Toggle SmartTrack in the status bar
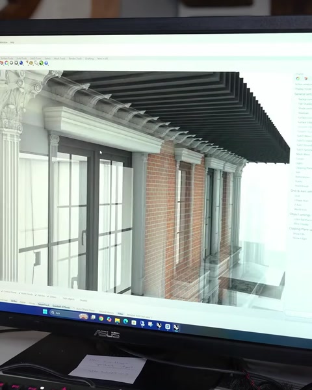Screen dimensions: 312x390 (x=44, y=304)
